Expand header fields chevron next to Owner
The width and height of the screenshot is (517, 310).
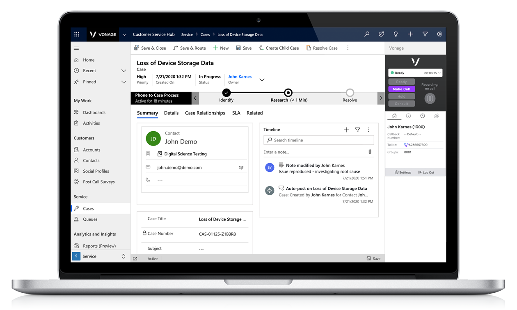click(x=262, y=80)
